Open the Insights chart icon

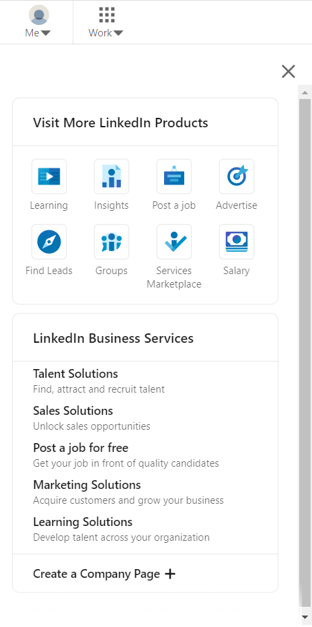click(112, 176)
